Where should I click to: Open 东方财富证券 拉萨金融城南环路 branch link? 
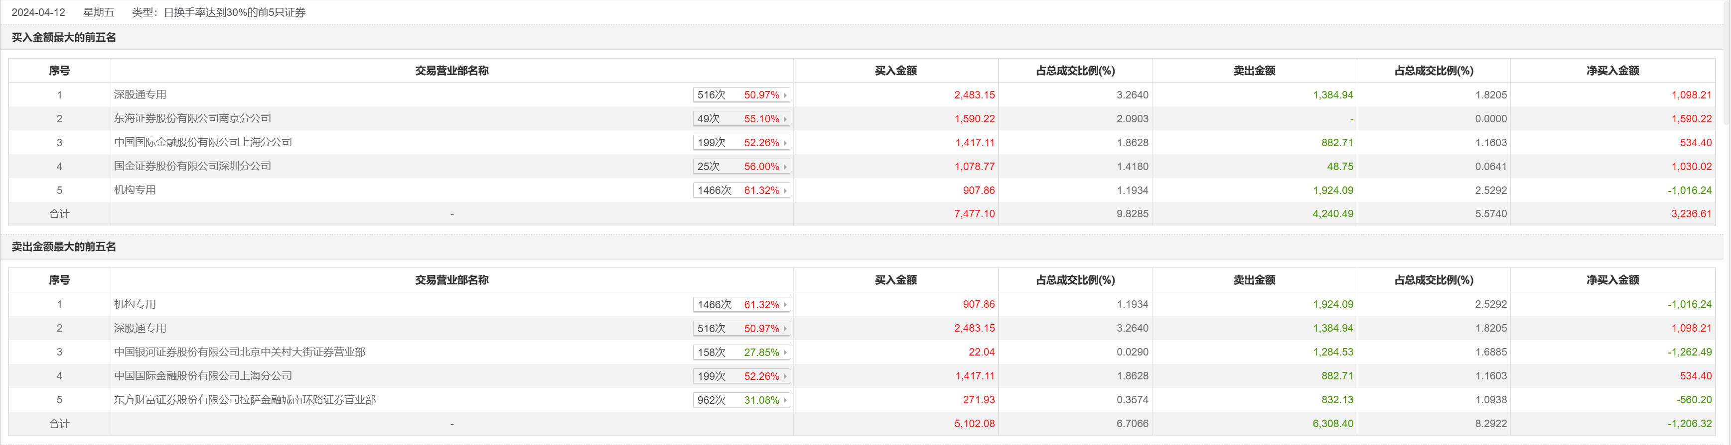[245, 399]
